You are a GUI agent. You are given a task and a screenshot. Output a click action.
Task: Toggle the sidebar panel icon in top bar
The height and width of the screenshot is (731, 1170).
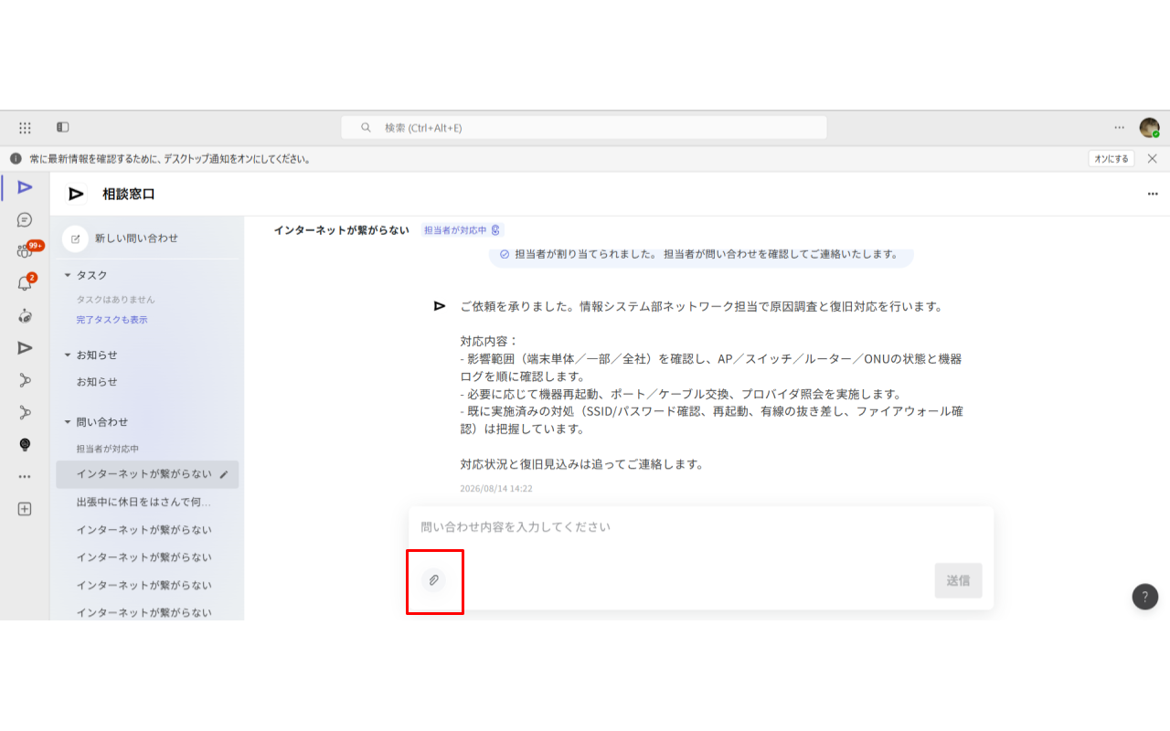pos(62,128)
